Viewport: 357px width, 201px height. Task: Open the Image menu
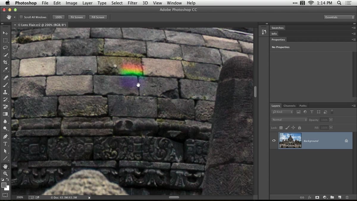click(x=71, y=3)
